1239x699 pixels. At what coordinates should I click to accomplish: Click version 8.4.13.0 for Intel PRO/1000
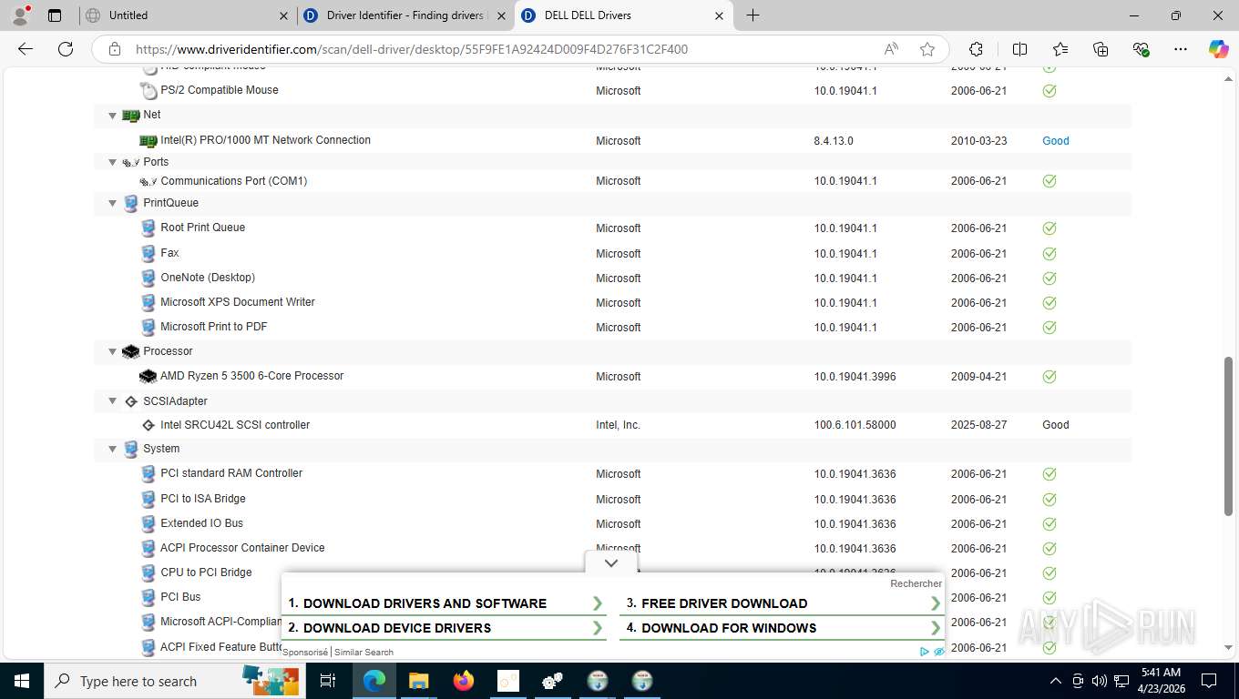[834, 141]
